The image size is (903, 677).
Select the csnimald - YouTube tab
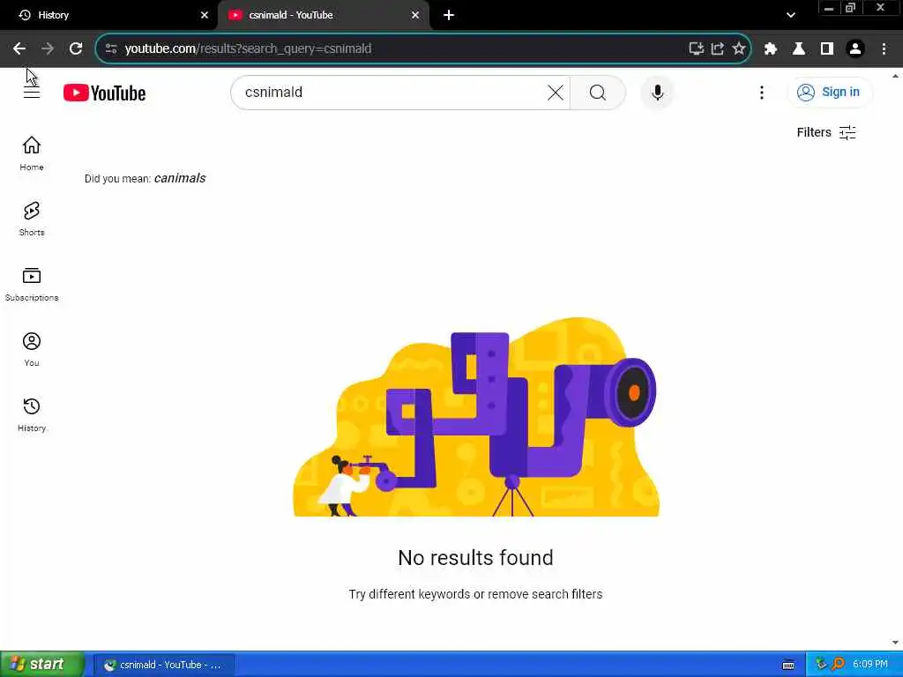[x=324, y=15]
